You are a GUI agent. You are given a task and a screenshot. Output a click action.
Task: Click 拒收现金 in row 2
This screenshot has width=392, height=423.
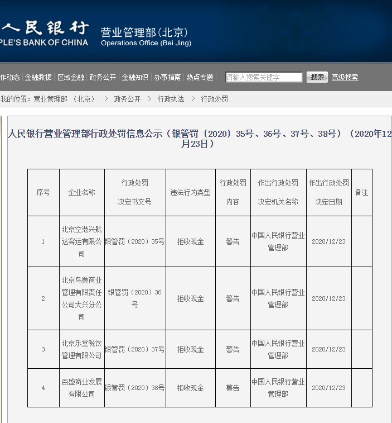tap(190, 298)
